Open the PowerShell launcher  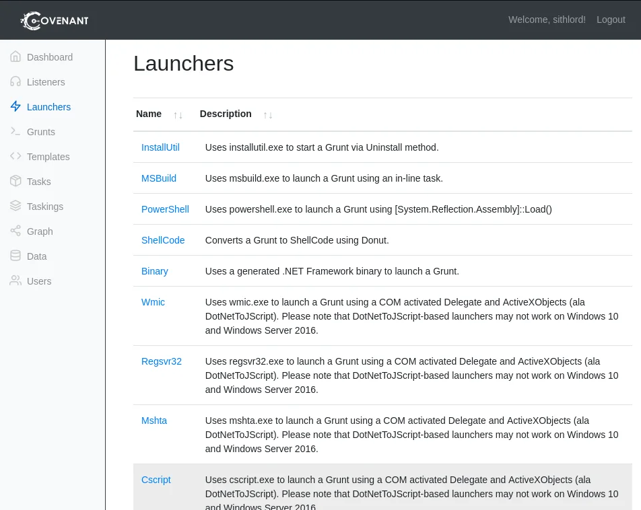pos(165,209)
